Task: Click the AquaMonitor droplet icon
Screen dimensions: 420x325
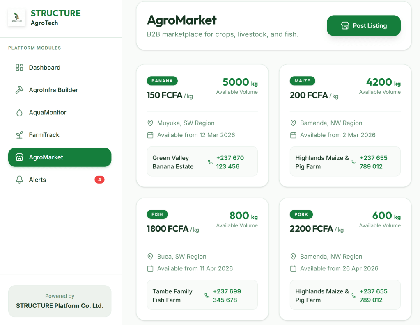Action: coord(19,113)
